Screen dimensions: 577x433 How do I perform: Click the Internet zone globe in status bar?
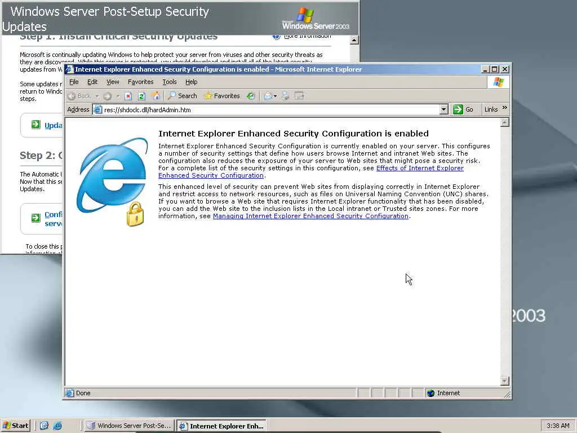(431, 393)
